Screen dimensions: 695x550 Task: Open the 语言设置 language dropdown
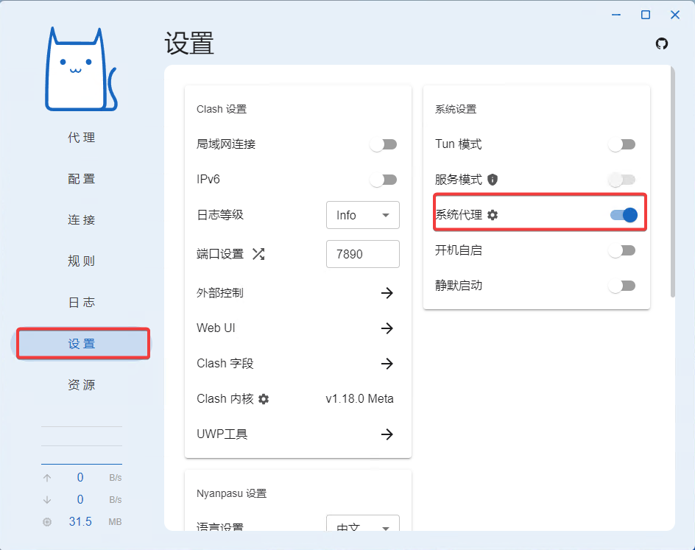coord(362,527)
